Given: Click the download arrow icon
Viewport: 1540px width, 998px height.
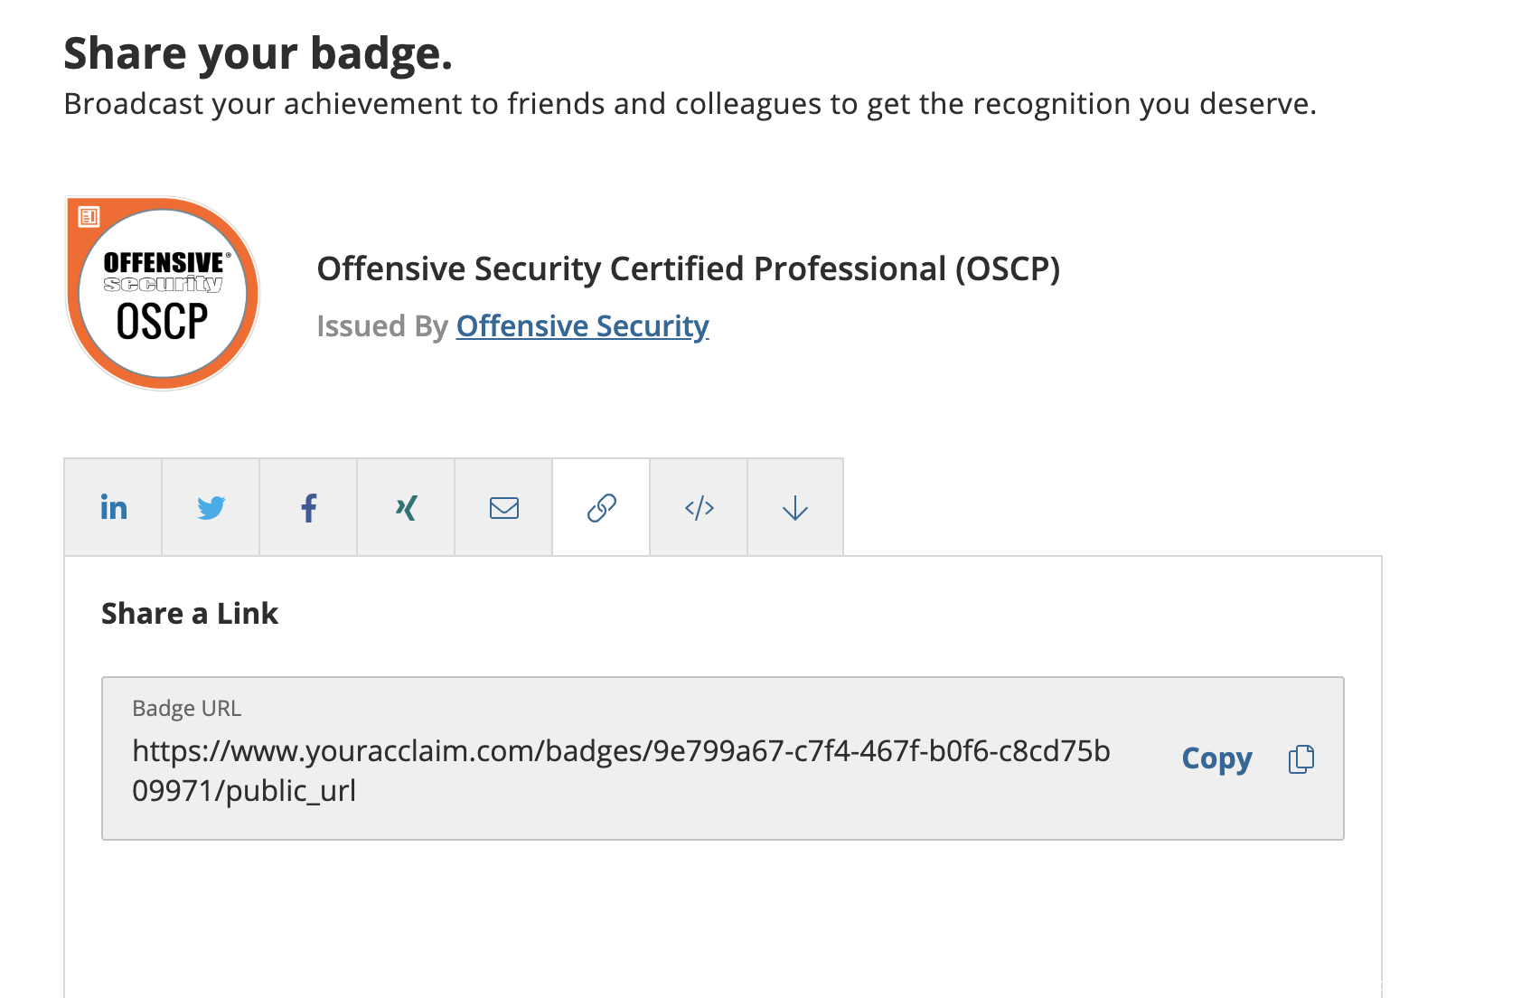Looking at the screenshot, I should [795, 507].
